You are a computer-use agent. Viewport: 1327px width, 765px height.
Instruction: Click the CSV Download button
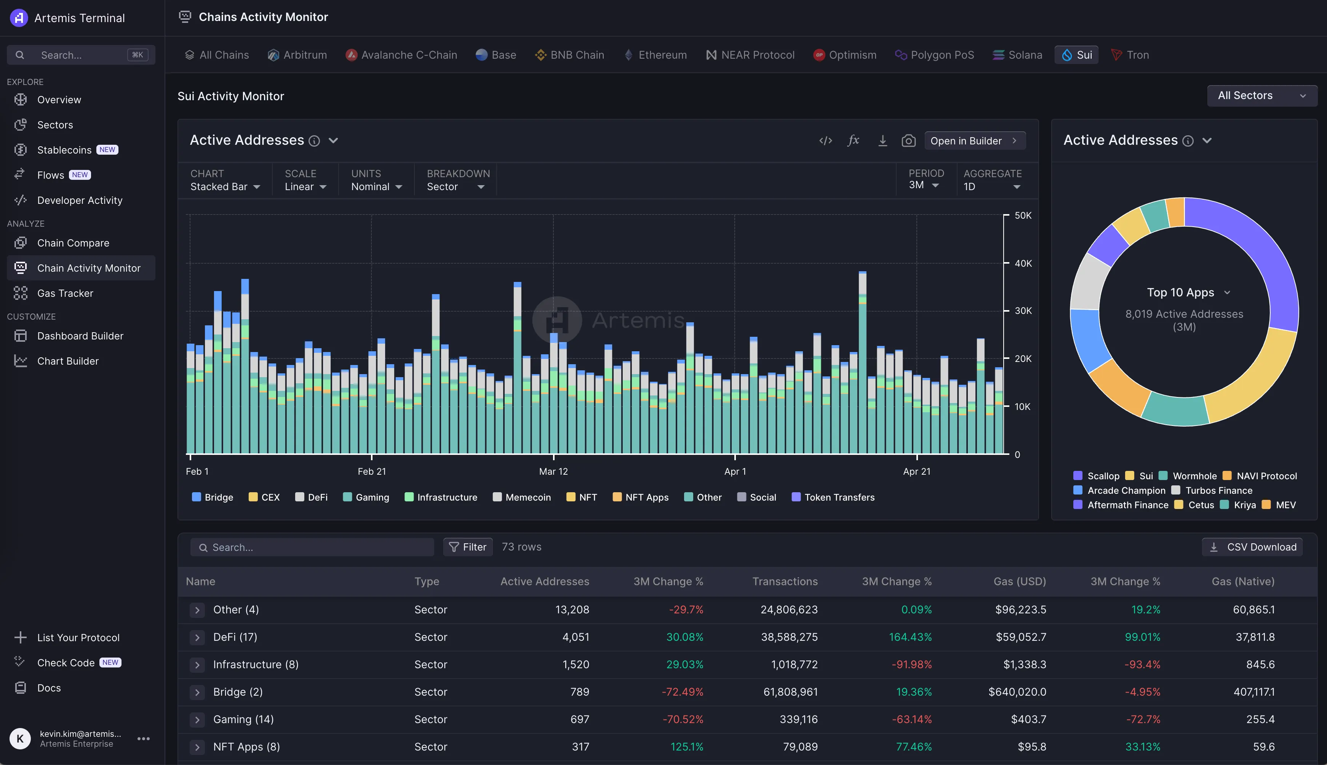pos(1252,547)
